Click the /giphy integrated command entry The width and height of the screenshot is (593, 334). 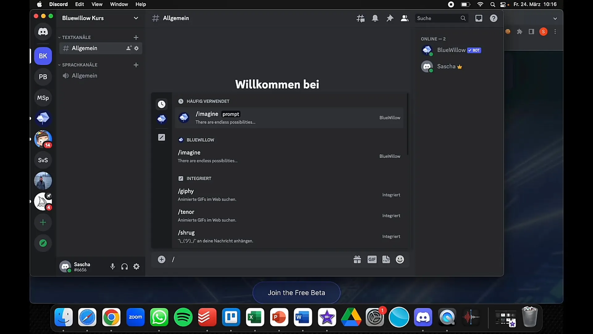(x=289, y=195)
